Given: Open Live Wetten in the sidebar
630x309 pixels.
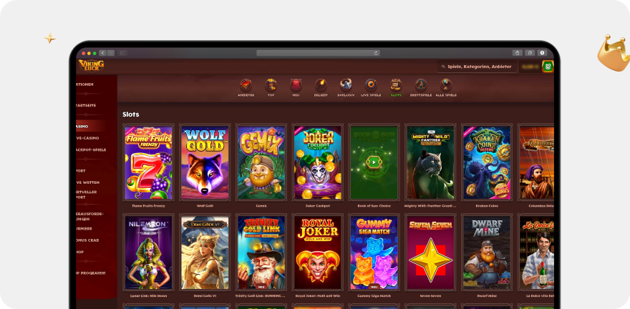Looking at the screenshot, I should click(87, 182).
